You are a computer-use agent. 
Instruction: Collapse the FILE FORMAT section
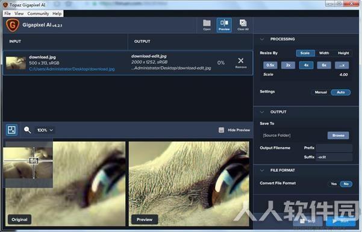(262, 171)
